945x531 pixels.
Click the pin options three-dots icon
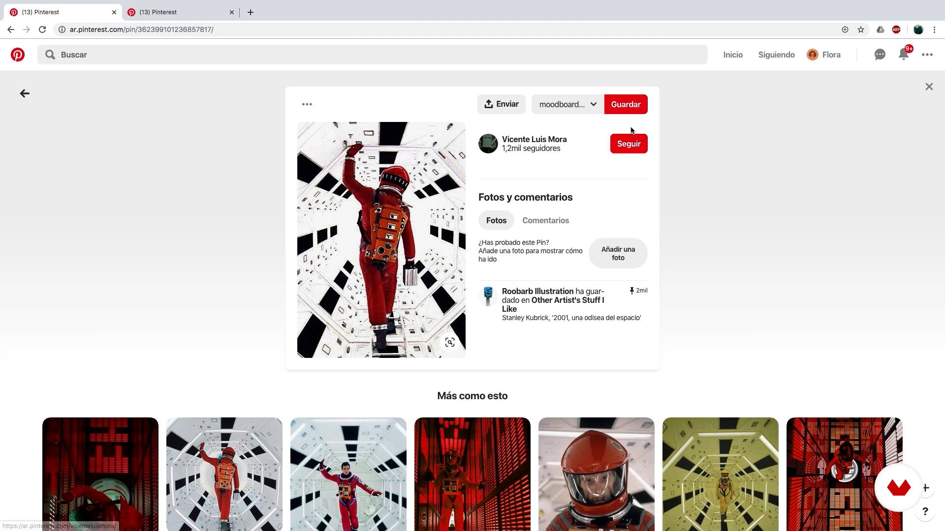coord(307,104)
